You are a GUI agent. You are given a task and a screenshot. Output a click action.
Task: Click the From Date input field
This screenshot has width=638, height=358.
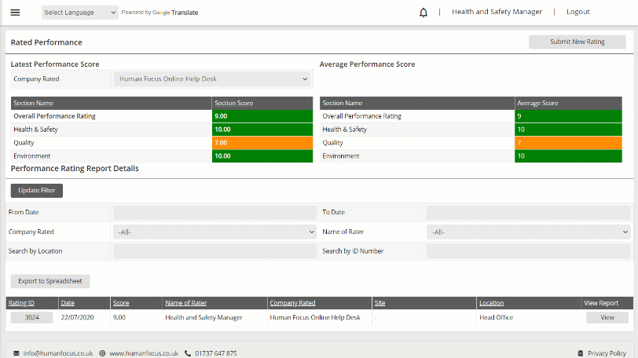[214, 213]
